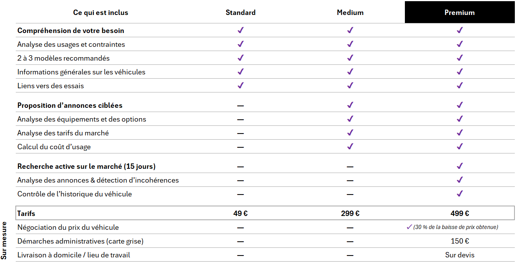Select the Premium column header
The image size is (516, 262).
click(x=459, y=13)
